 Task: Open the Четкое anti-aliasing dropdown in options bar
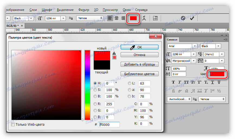[x=90, y=18]
